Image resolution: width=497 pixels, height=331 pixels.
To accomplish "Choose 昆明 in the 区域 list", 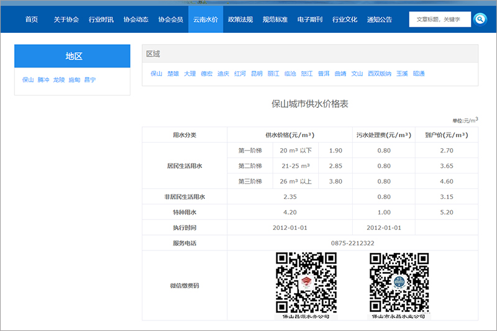I will [257, 74].
